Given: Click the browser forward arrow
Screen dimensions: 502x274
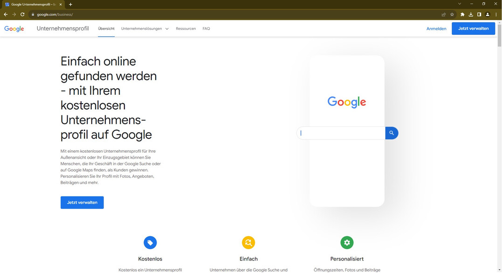Looking at the screenshot, I should 14,14.
